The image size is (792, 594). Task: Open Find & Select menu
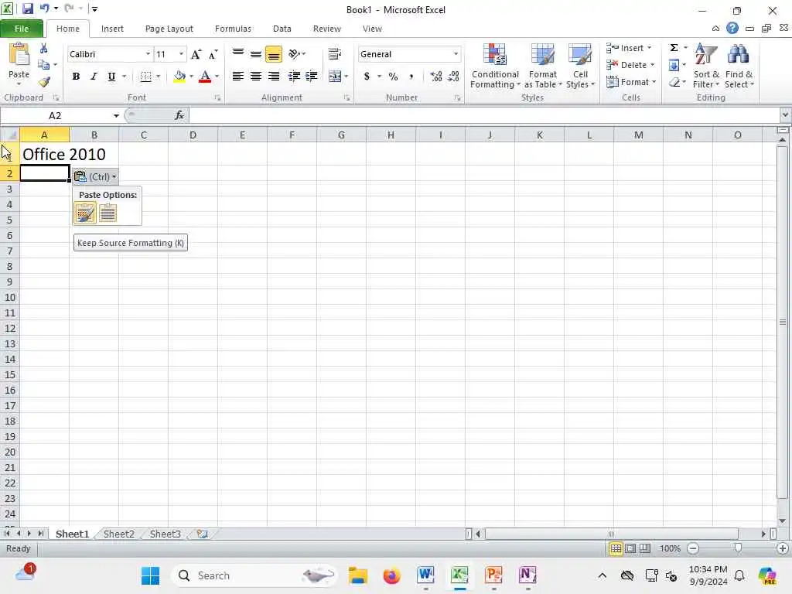[739, 66]
